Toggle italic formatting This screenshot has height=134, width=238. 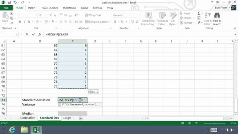point(25,22)
